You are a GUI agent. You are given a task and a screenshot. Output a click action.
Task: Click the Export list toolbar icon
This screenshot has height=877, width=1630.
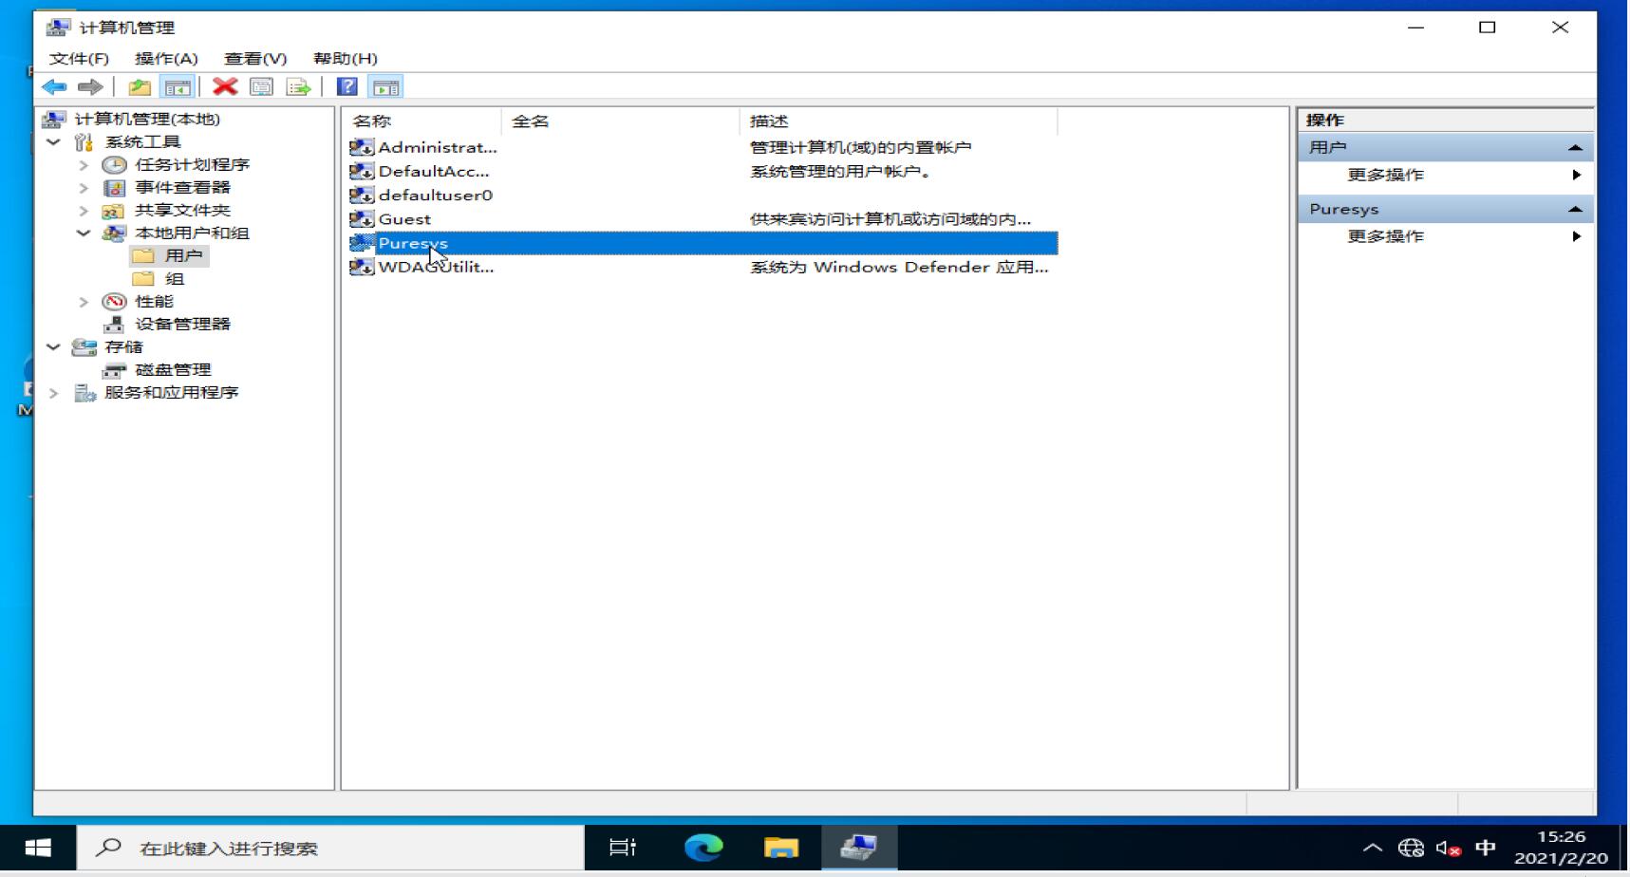(x=298, y=87)
